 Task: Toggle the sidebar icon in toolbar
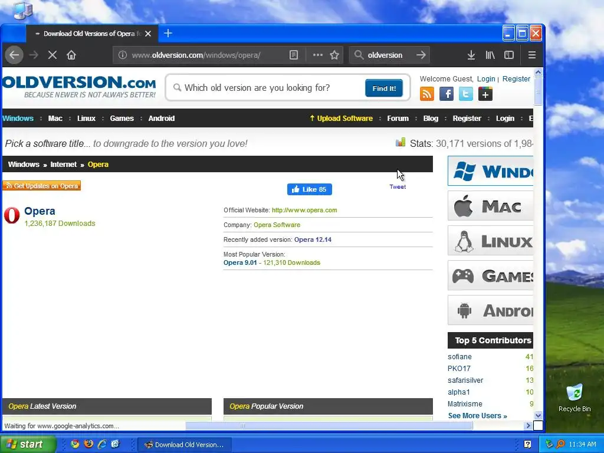(x=509, y=55)
